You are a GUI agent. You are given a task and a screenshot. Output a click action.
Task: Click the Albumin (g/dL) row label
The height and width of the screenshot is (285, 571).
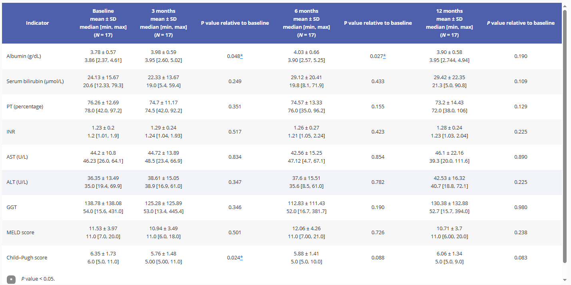click(x=24, y=56)
